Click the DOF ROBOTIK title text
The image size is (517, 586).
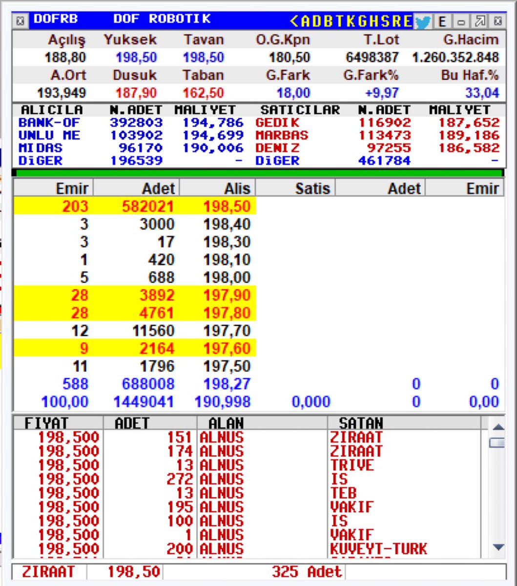(162, 20)
